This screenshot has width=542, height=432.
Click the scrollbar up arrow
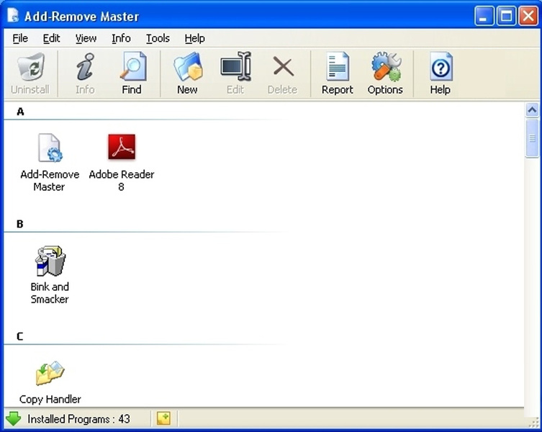tap(532, 110)
